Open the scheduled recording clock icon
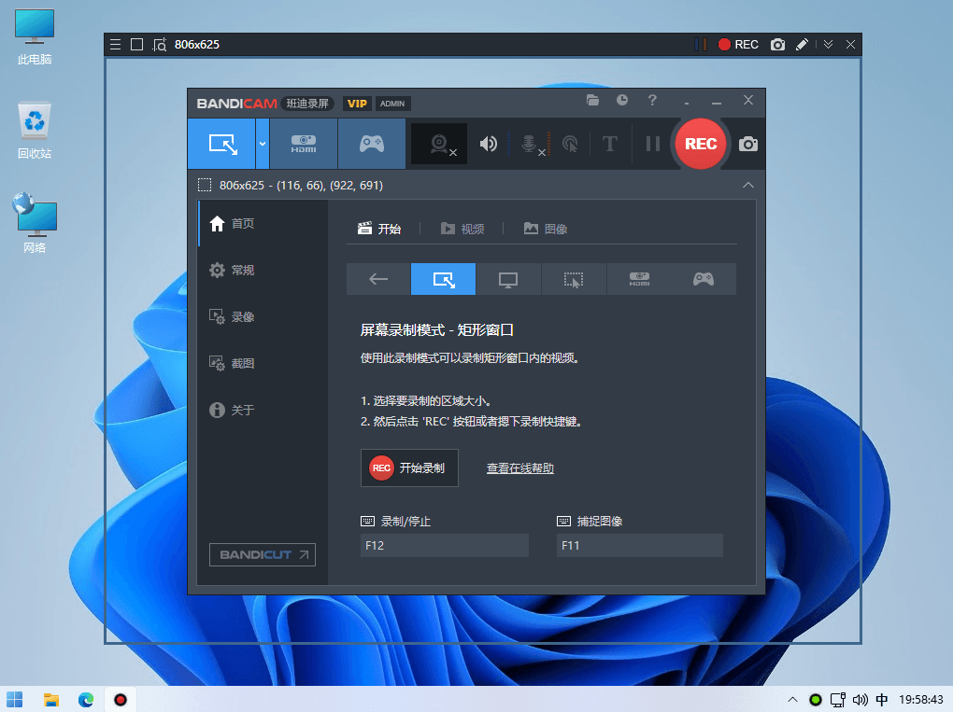Screen dimensions: 953x712 coord(621,100)
